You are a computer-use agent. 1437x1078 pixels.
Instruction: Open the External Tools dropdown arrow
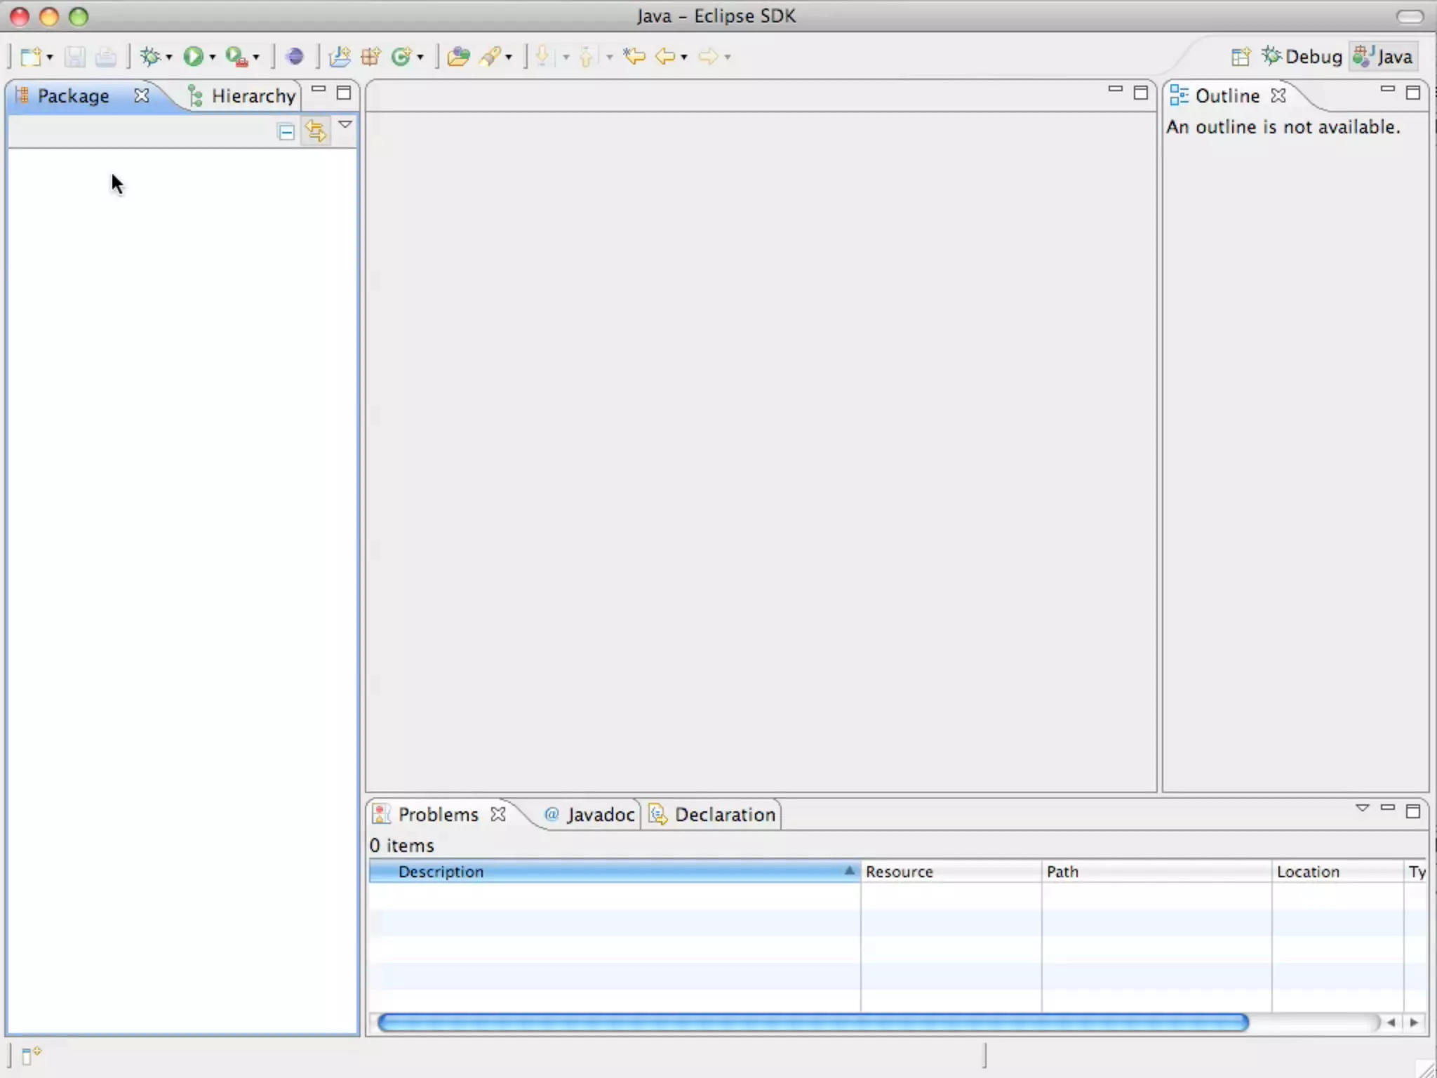coord(256,58)
